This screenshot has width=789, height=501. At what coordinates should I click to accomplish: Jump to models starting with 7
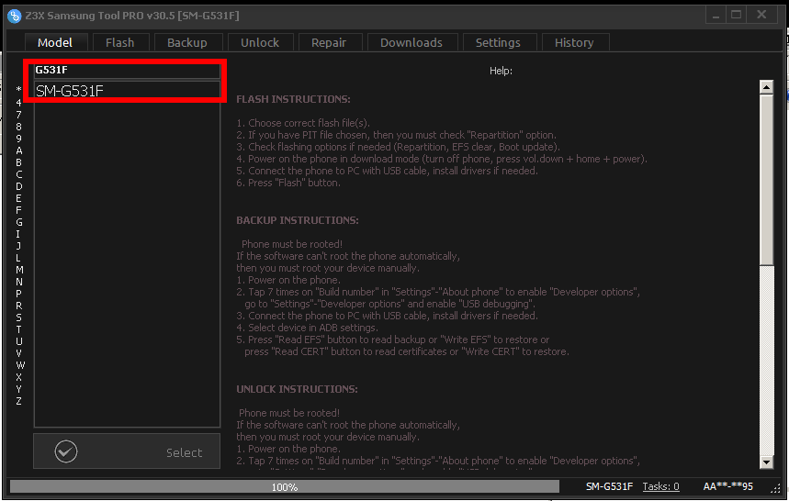[18, 115]
